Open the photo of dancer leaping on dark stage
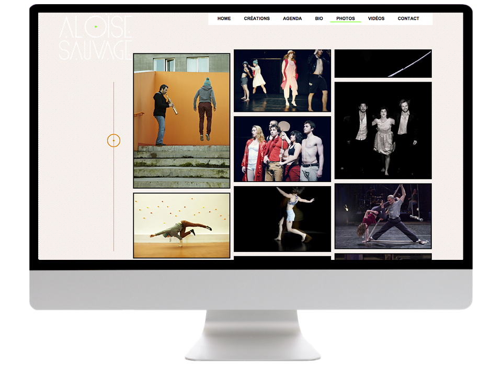 coord(282,219)
